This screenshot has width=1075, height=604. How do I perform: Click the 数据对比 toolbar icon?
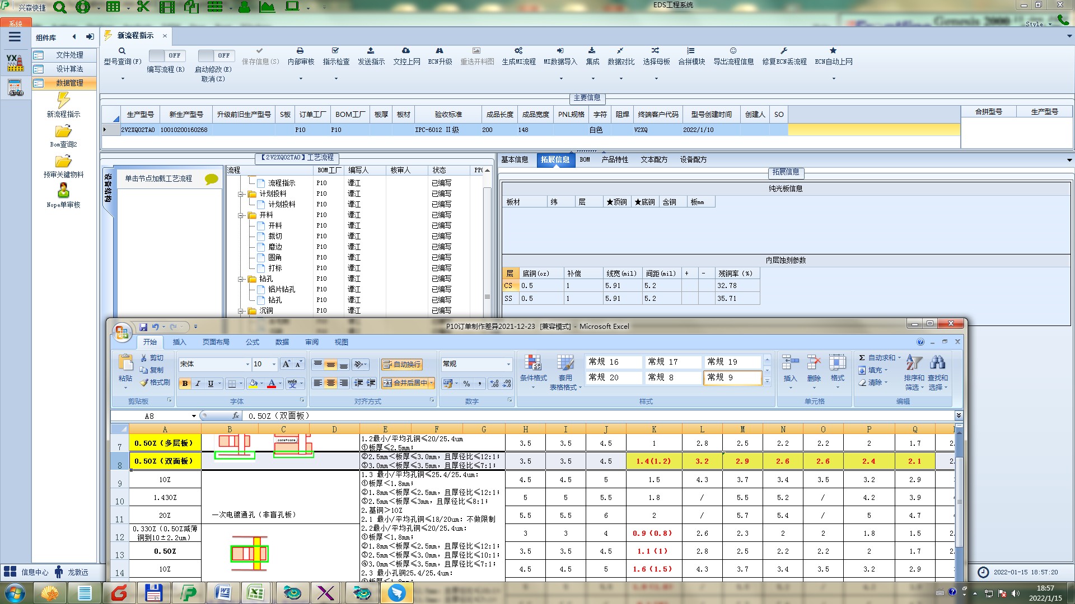click(x=620, y=51)
